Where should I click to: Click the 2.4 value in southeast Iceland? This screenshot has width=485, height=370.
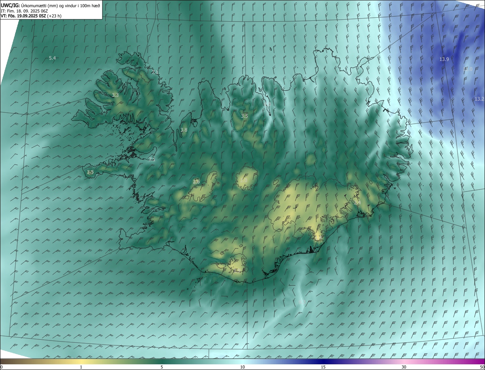point(357,203)
